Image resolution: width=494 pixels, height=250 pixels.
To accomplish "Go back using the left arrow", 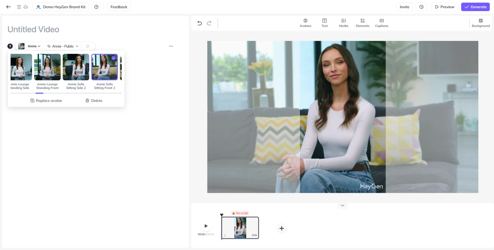I will 9,7.
